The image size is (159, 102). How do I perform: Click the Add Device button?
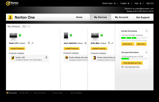click(128, 44)
